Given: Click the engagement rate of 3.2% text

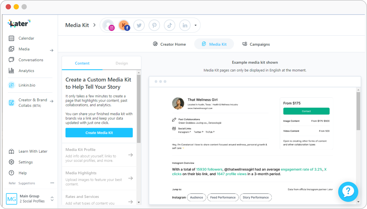Looking at the screenshot, I should pyautogui.click(x=302, y=169).
